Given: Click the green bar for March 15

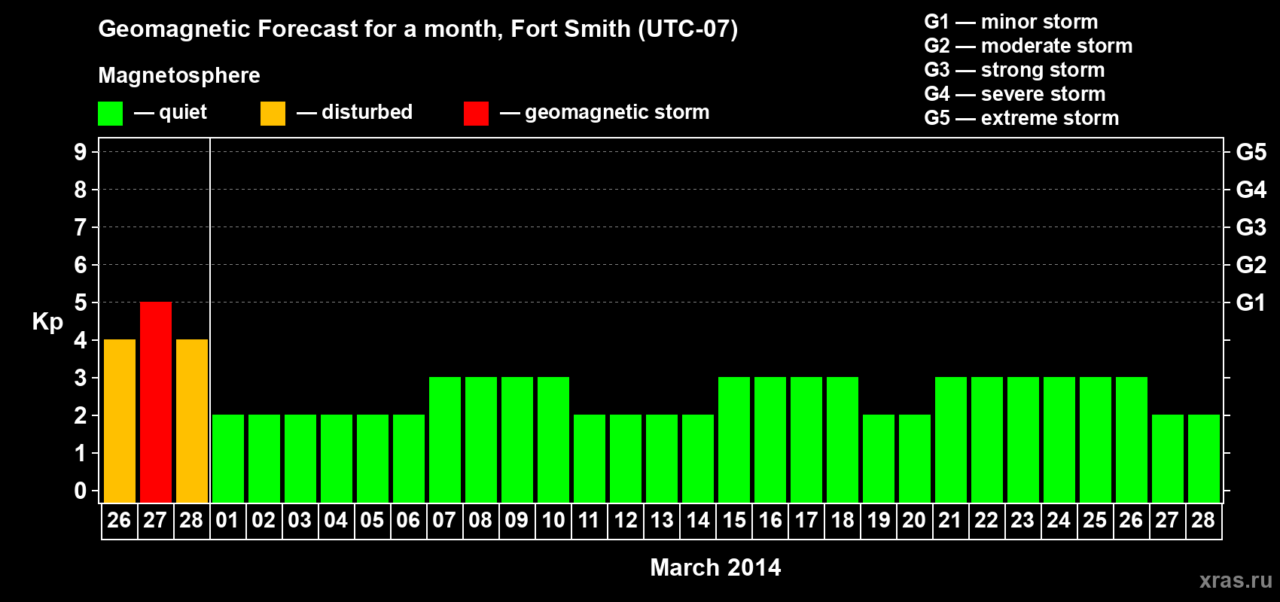Looking at the screenshot, I should [734, 440].
